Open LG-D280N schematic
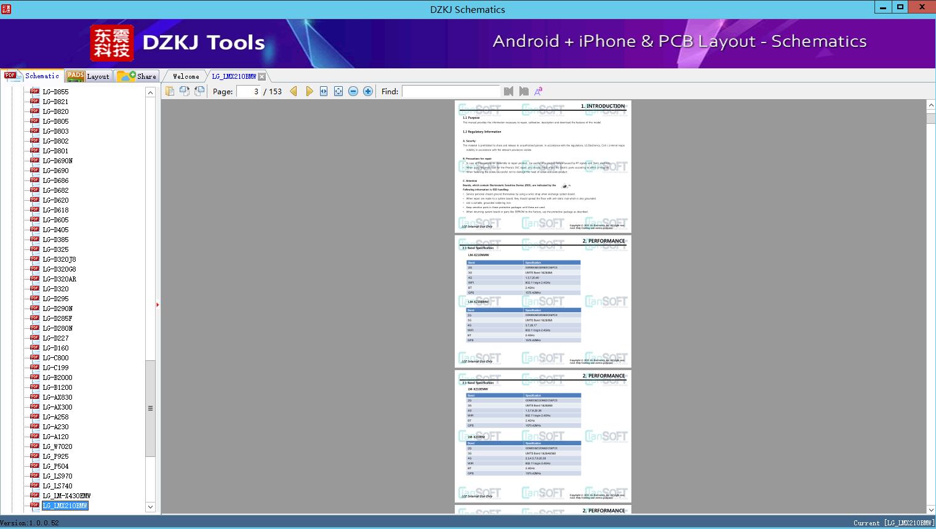 pyautogui.click(x=57, y=328)
